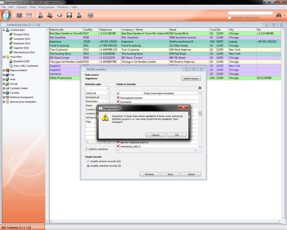Select the modify shown records (12) option

[88, 161]
